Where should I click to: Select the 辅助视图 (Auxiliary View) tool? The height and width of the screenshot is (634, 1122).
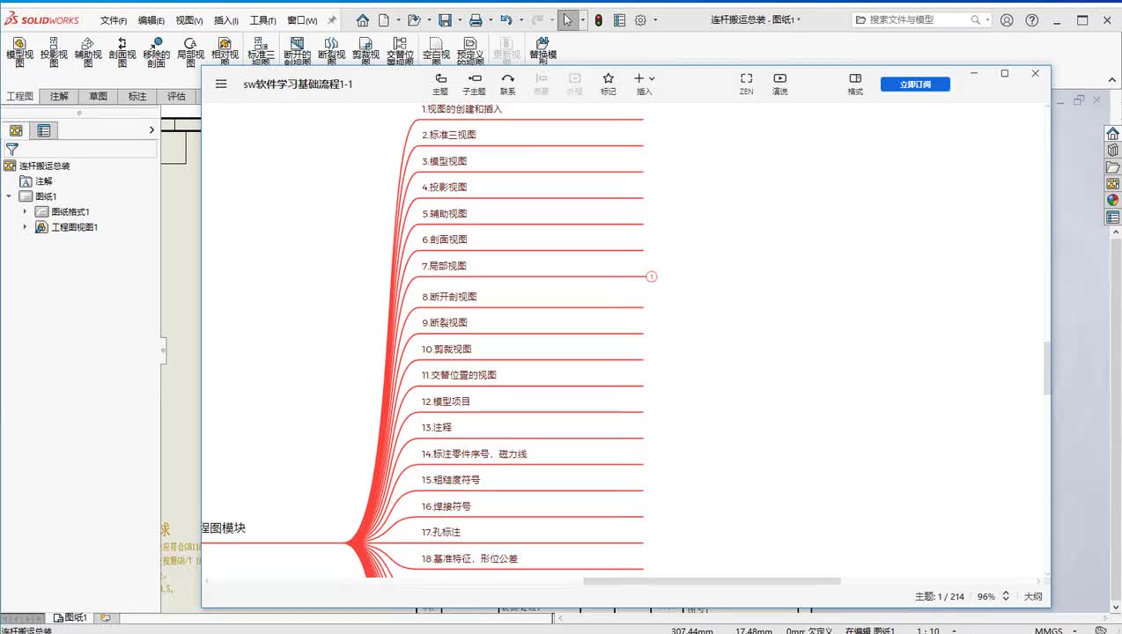point(88,52)
